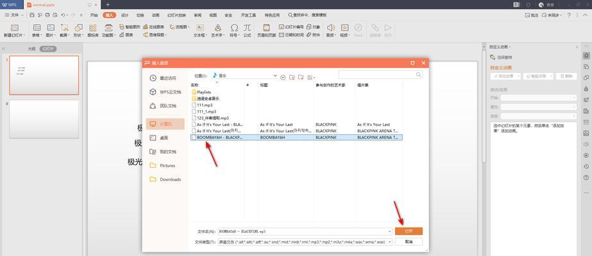Select Recent (最近访问) in dialog sidebar
Screen dimensions: 592x256
pos(165,78)
